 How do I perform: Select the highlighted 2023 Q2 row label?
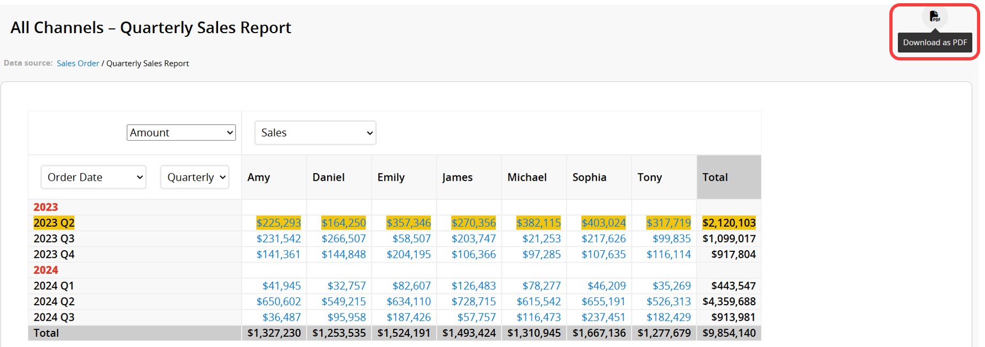pyautogui.click(x=54, y=223)
